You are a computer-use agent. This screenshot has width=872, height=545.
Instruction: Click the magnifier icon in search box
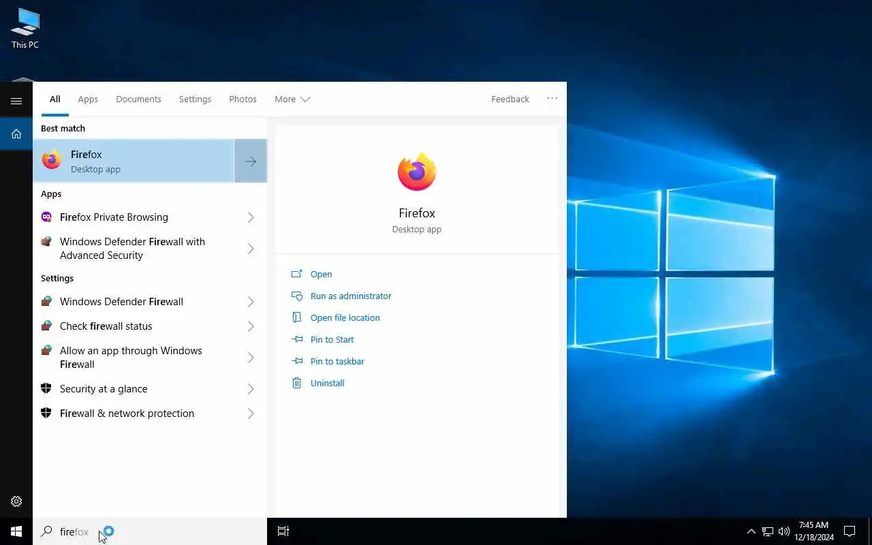point(46,531)
